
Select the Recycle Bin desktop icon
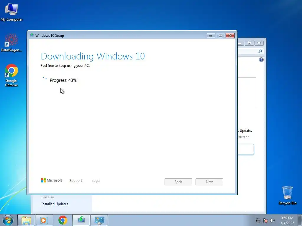(x=287, y=195)
